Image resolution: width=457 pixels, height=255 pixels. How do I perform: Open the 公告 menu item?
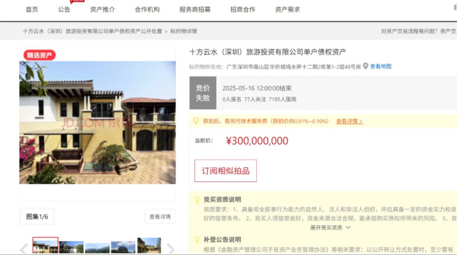(x=64, y=10)
